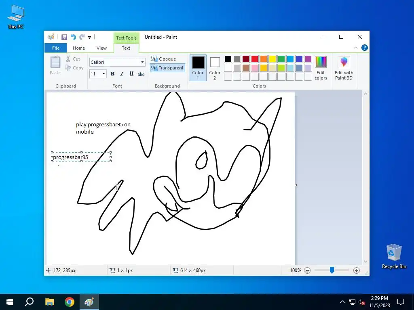Pick the brown color swatch
This screenshot has height=310, width=414.
[x=246, y=68]
